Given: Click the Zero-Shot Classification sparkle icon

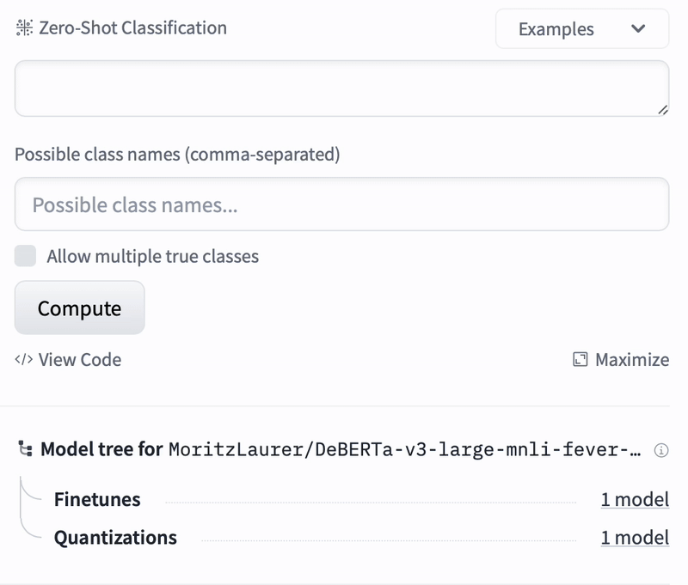Looking at the screenshot, I should [x=24, y=28].
